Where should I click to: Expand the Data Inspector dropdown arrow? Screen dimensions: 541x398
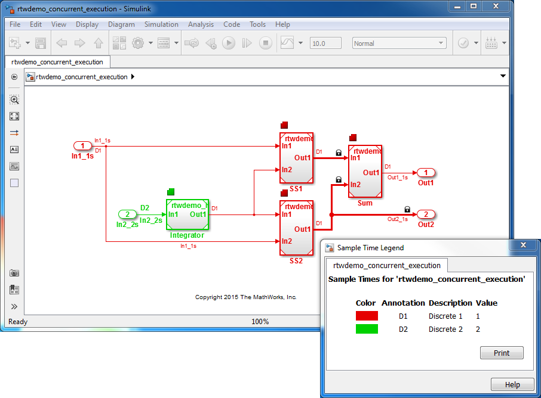[x=300, y=43]
